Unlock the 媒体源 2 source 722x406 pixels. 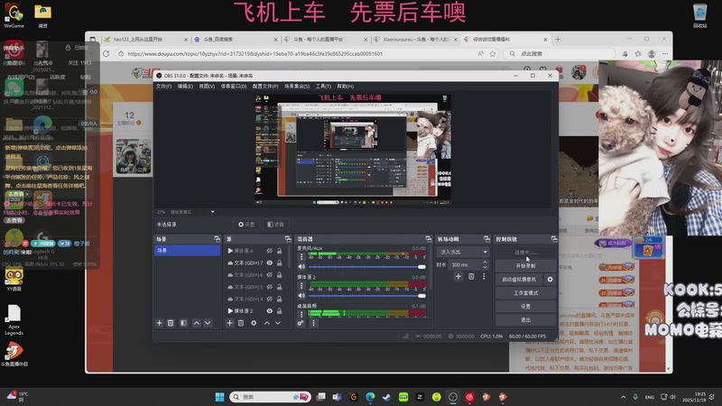click(280, 310)
